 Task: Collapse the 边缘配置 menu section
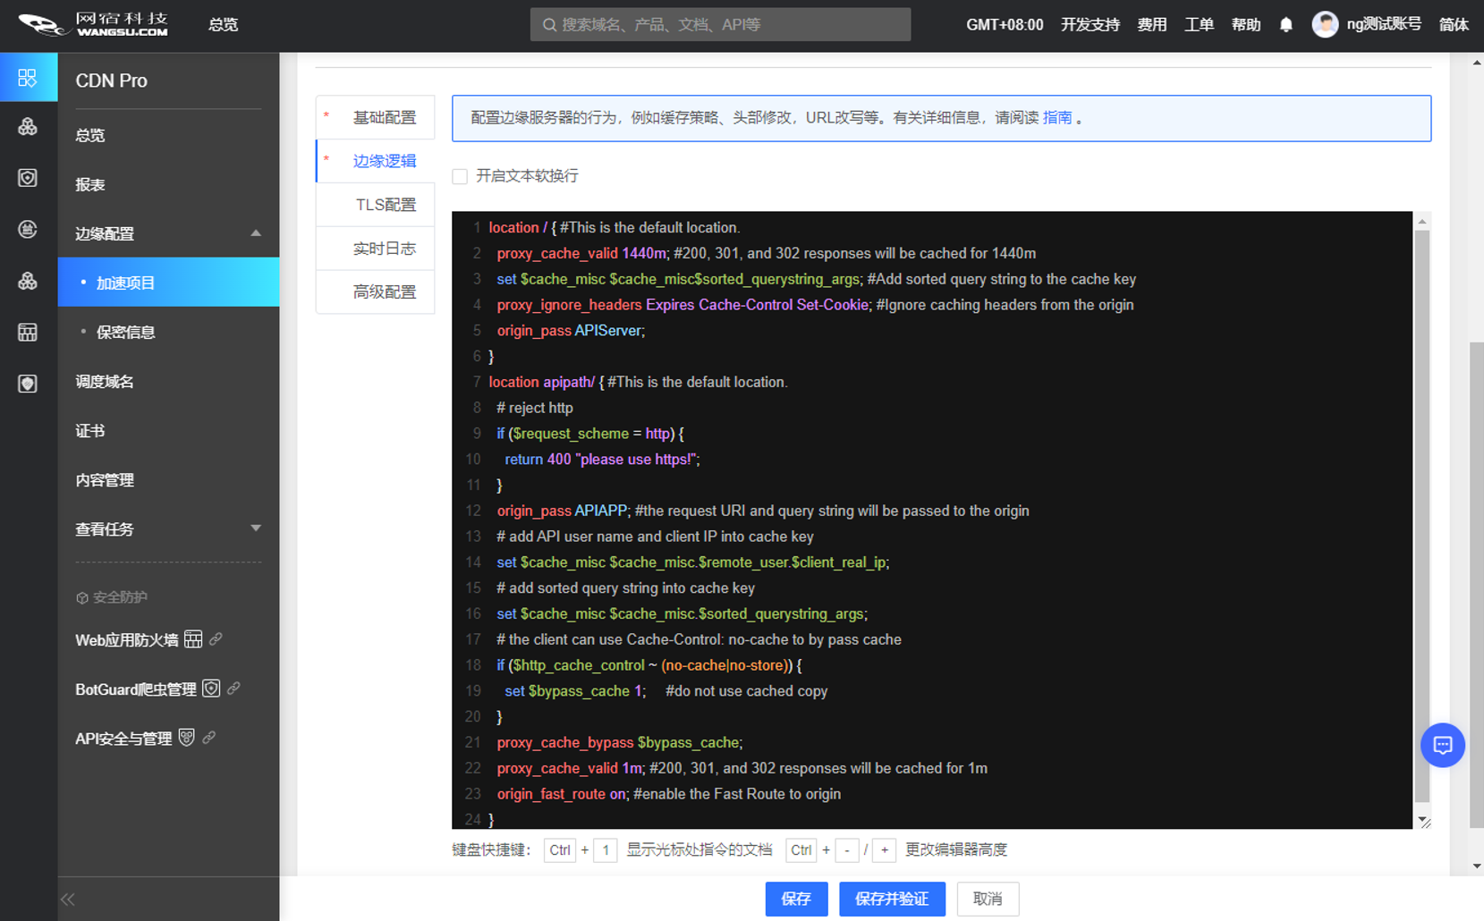click(x=256, y=233)
